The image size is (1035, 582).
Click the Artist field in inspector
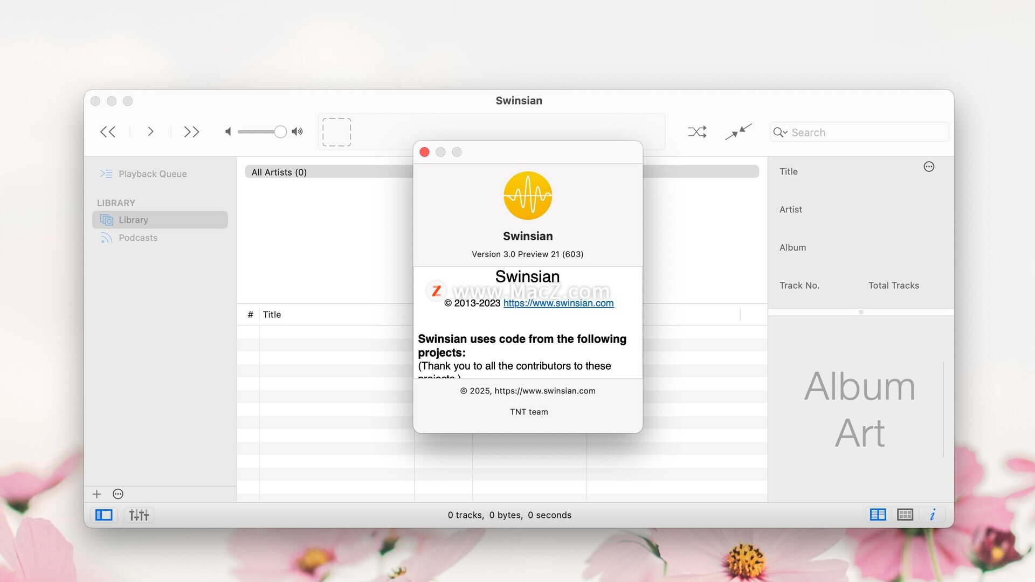click(791, 210)
